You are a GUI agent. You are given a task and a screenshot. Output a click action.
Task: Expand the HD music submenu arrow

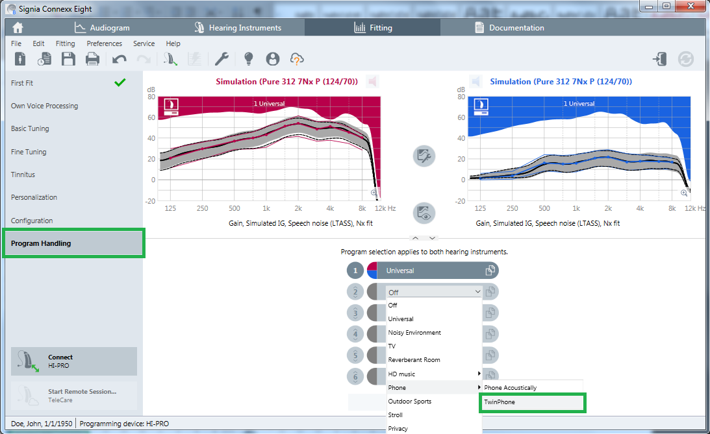pos(479,374)
